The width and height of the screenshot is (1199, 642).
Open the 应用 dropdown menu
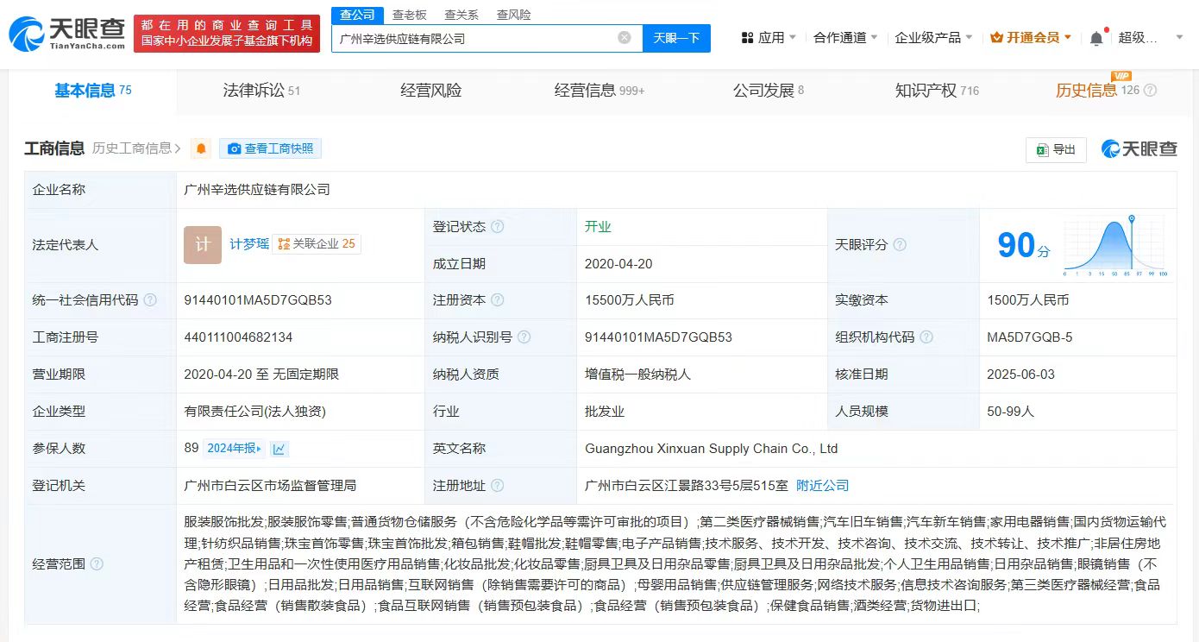pos(769,38)
